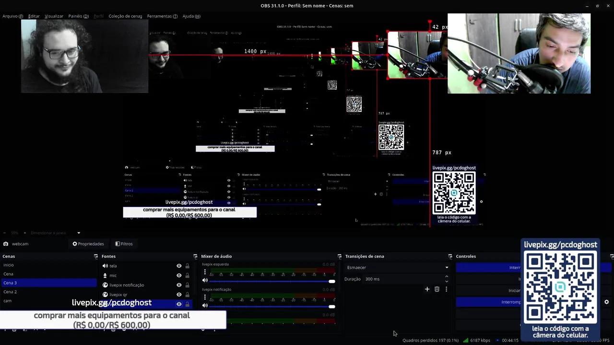Image resolution: width=614 pixels, height=345 pixels.
Task: Hide the livepix qr source
Action: (x=179, y=295)
